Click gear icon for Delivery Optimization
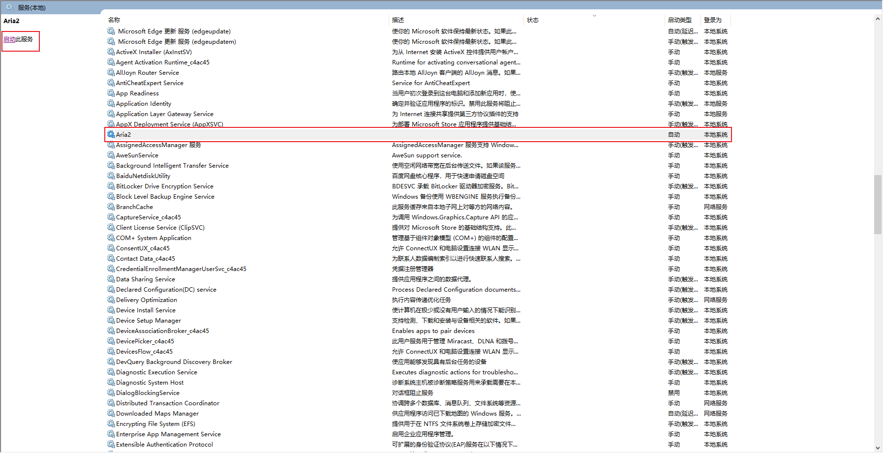883x453 pixels. [111, 300]
